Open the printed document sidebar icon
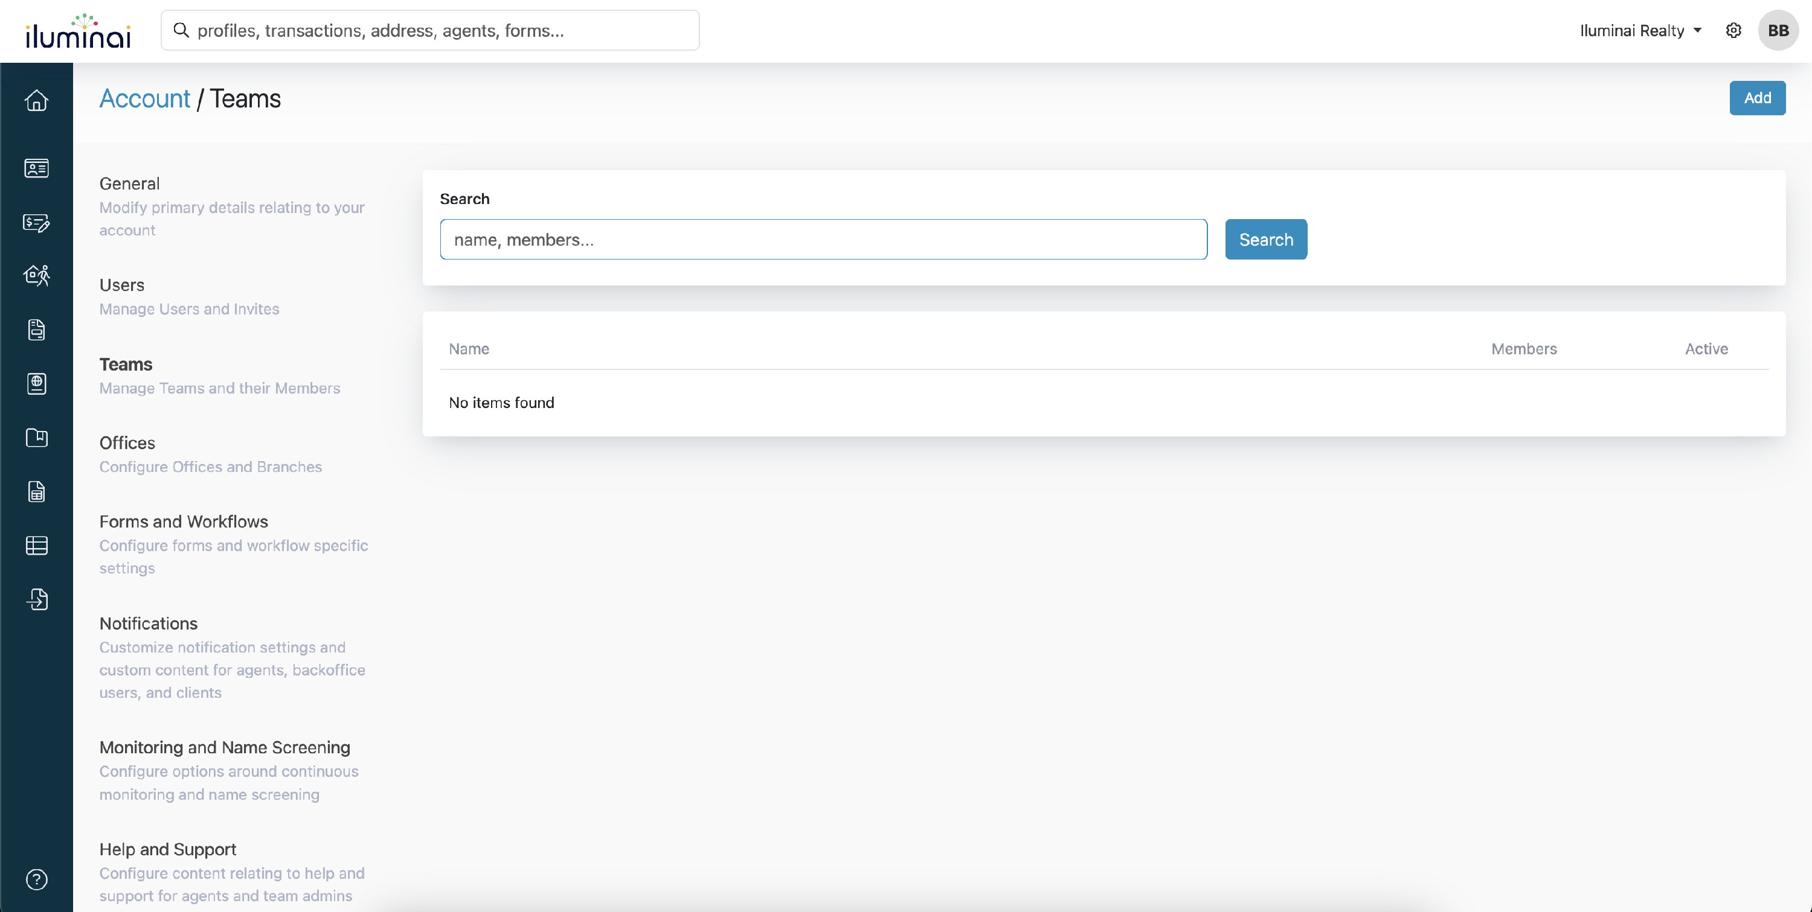 pos(37,330)
